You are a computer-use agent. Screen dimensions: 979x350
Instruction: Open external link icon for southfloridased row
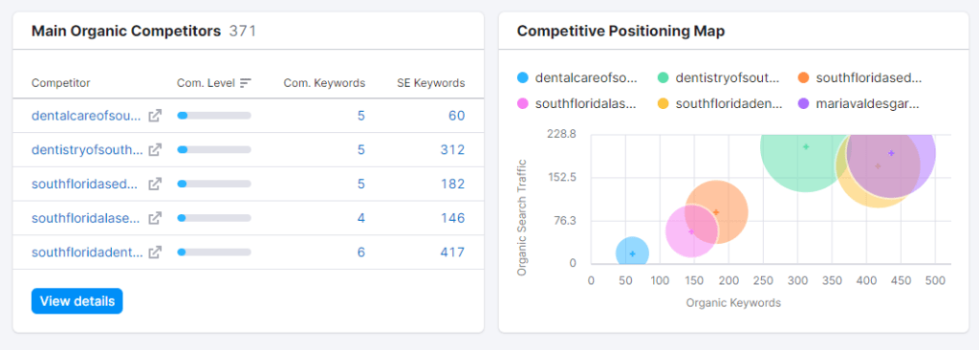click(x=155, y=184)
